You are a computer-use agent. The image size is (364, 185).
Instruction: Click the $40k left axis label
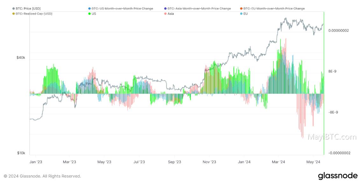(21, 57)
